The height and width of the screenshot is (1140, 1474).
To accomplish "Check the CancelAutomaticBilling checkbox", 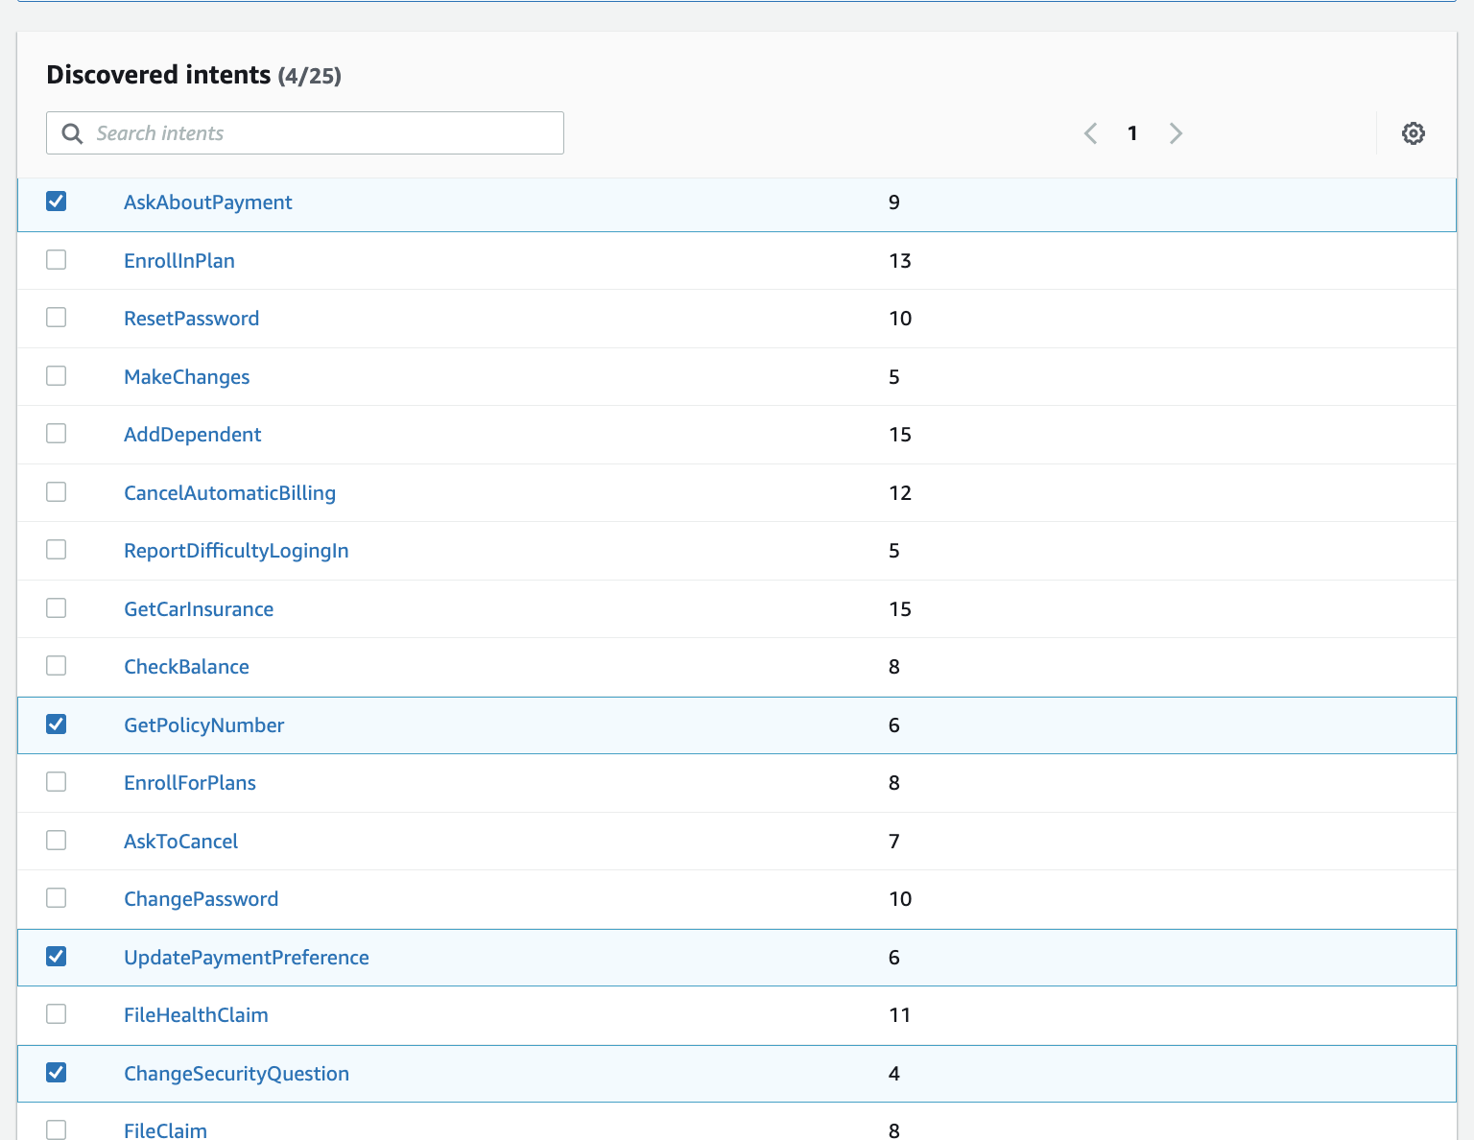I will click(x=57, y=492).
